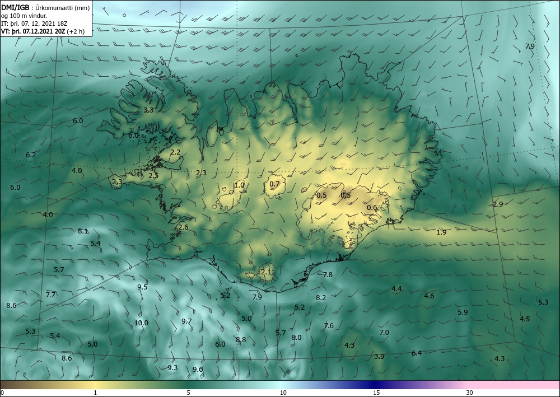The width and height of the screenshot is (560, 397).
Task: Click the 2.9 value east of Iceland
Action: coord(498,204)
